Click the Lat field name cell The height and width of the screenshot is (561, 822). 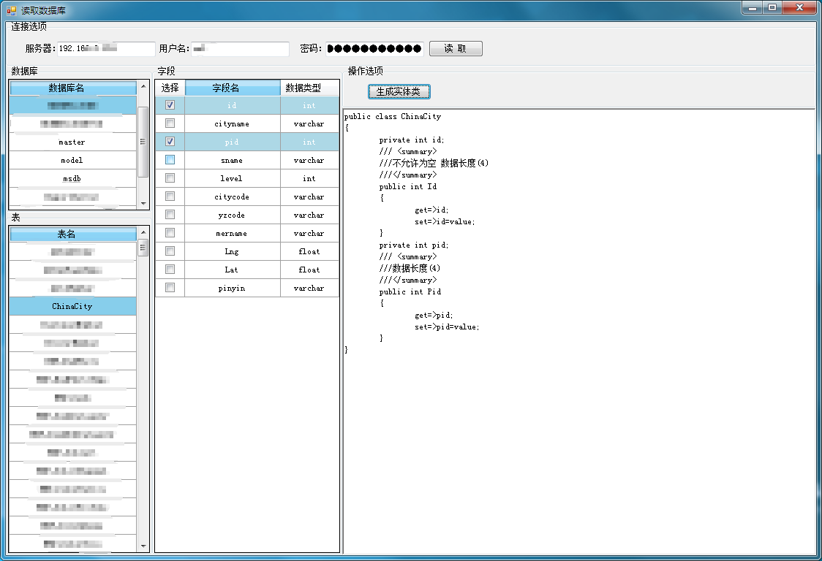(x=233, y=270)
